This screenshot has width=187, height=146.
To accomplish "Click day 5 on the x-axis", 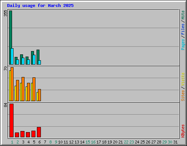I will (34, 142).
